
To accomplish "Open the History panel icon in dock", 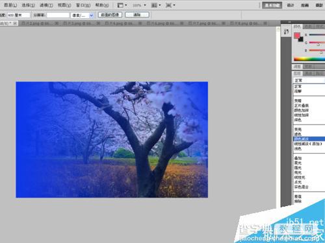I will [x=286, y=32].
